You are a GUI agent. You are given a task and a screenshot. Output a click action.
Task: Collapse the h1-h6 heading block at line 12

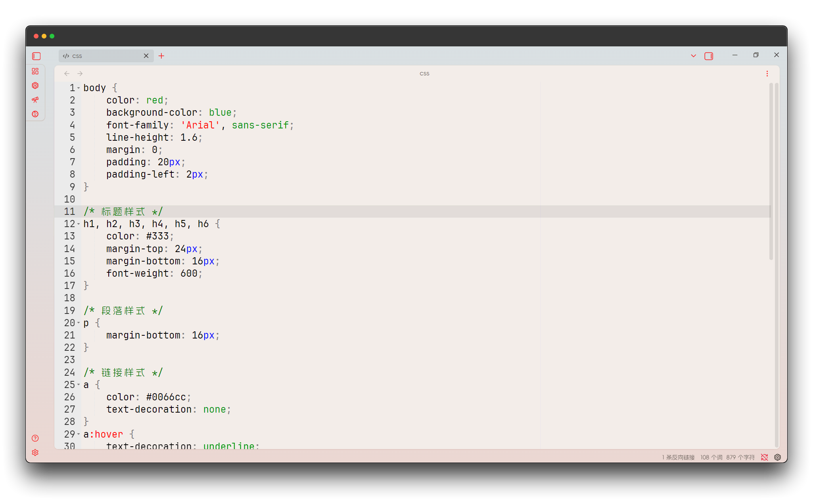coord(79,224)
